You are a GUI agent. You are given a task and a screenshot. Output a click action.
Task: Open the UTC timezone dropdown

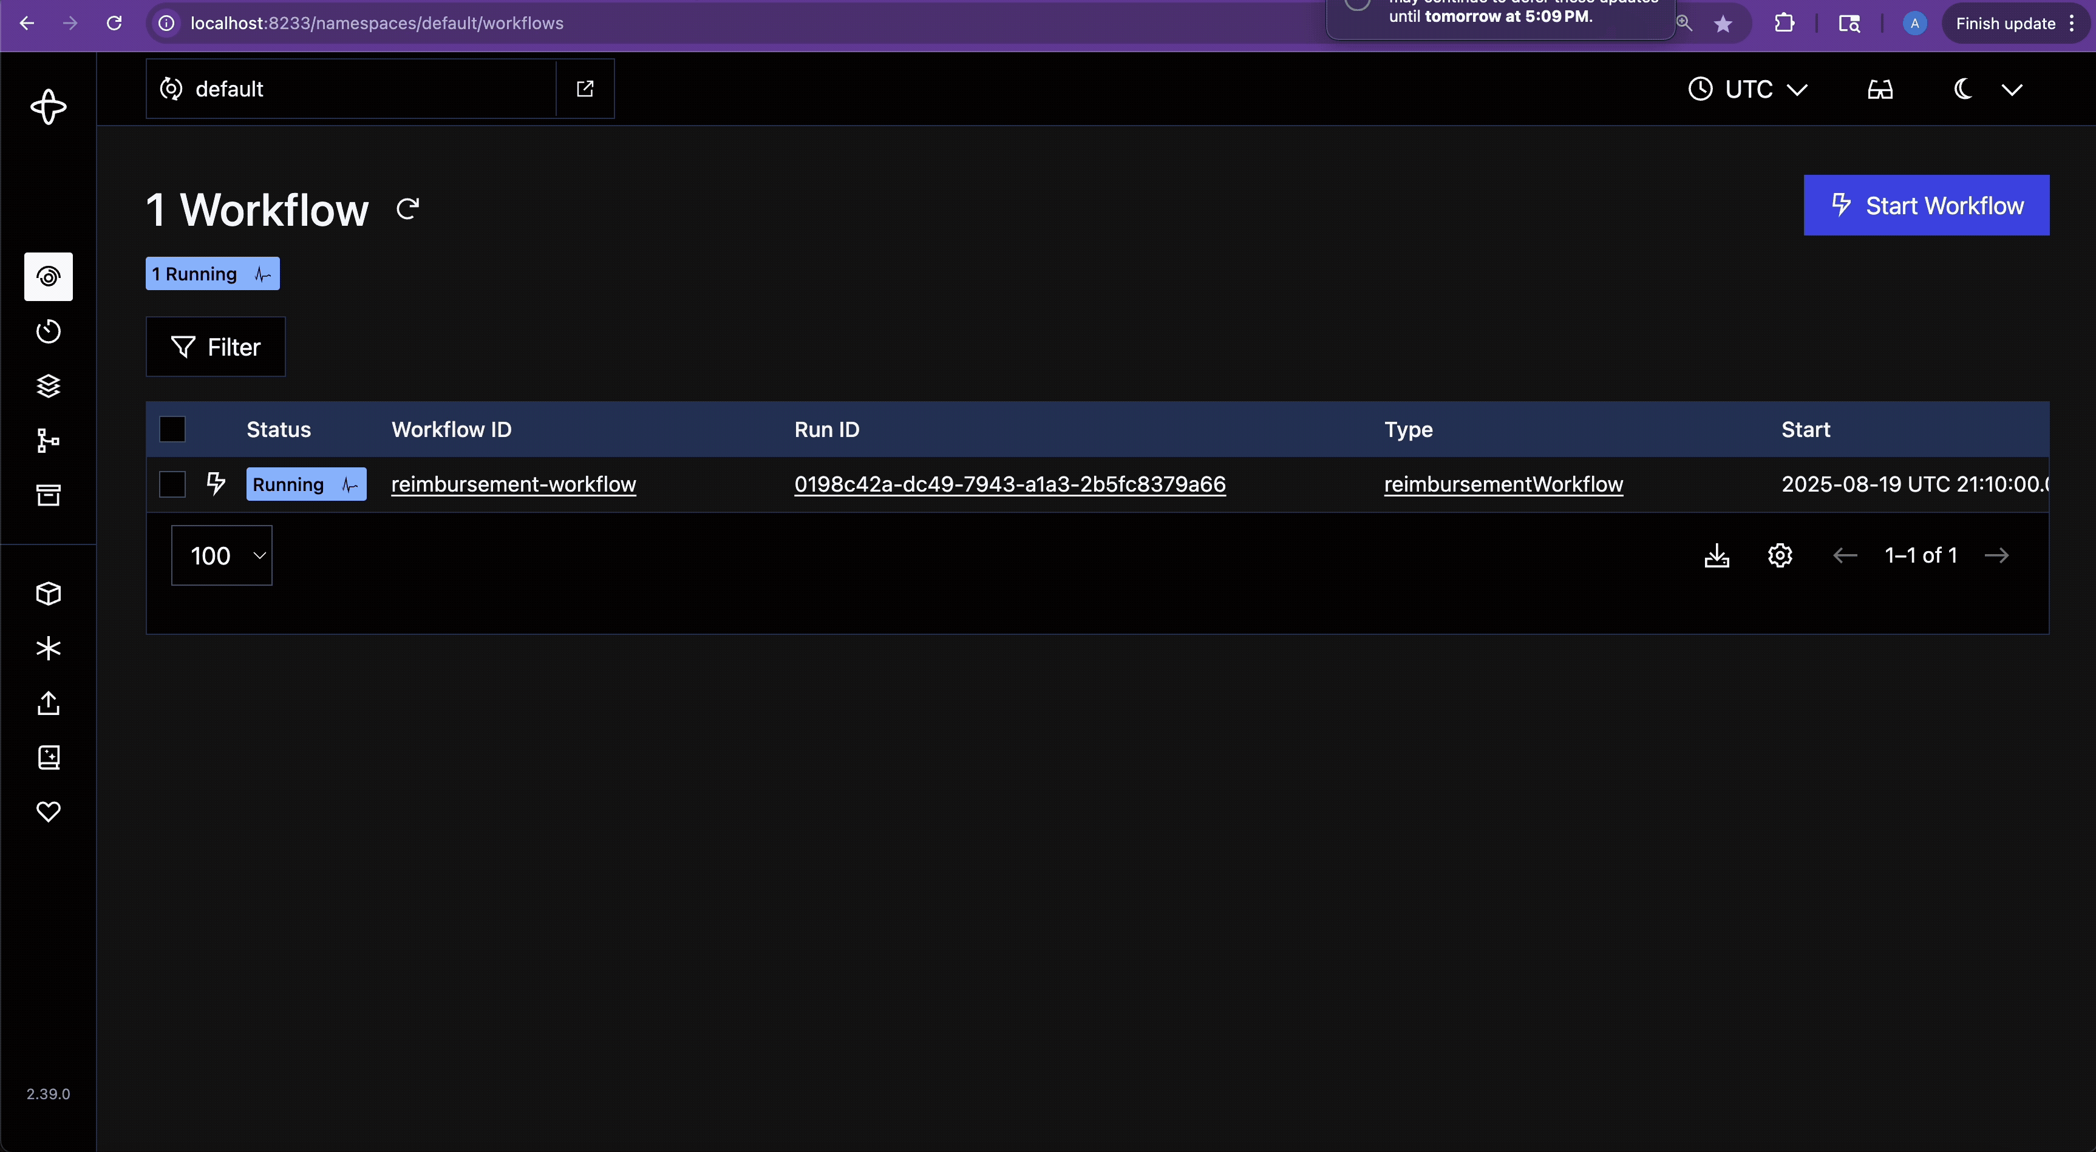(1746, 89)
